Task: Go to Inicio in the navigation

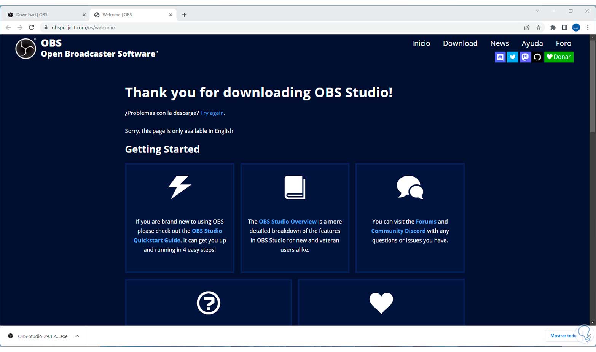Action: [x=421, y=43]
